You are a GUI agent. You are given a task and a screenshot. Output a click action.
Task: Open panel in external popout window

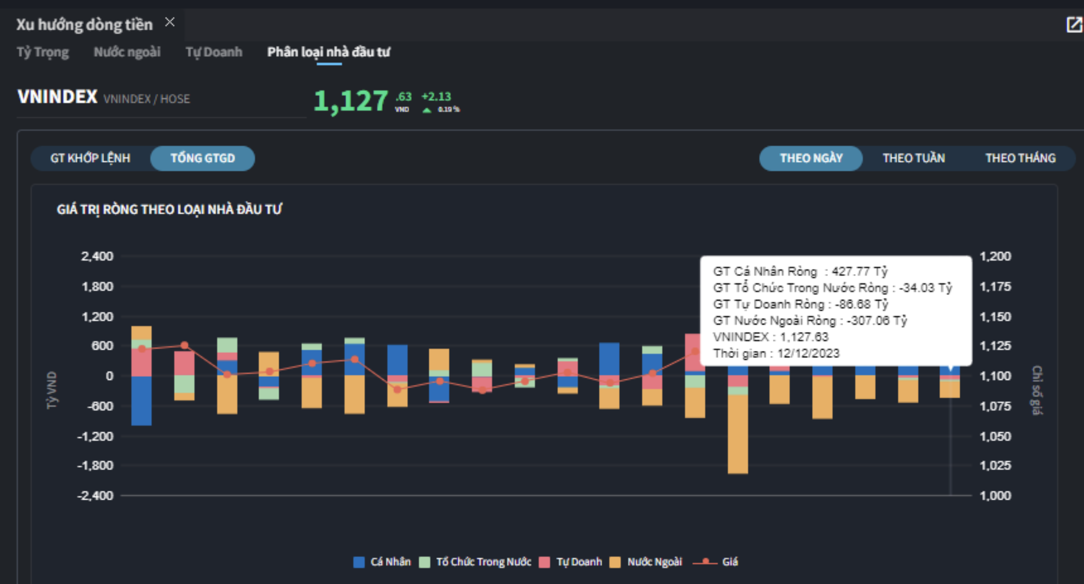(1074, 24)
